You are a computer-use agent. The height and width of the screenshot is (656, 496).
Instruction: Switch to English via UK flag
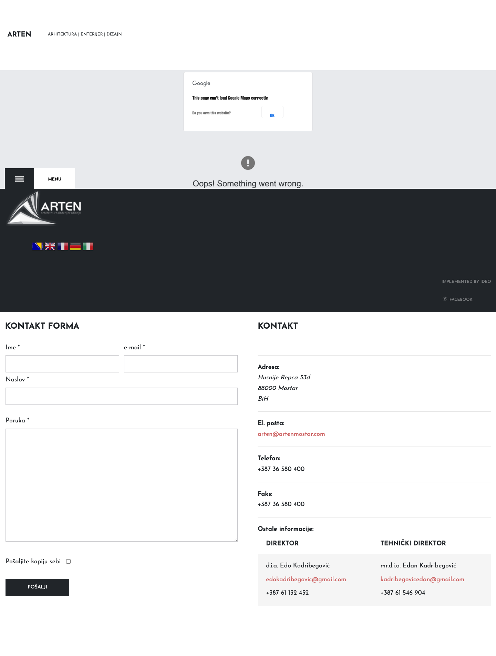[50, 246]
